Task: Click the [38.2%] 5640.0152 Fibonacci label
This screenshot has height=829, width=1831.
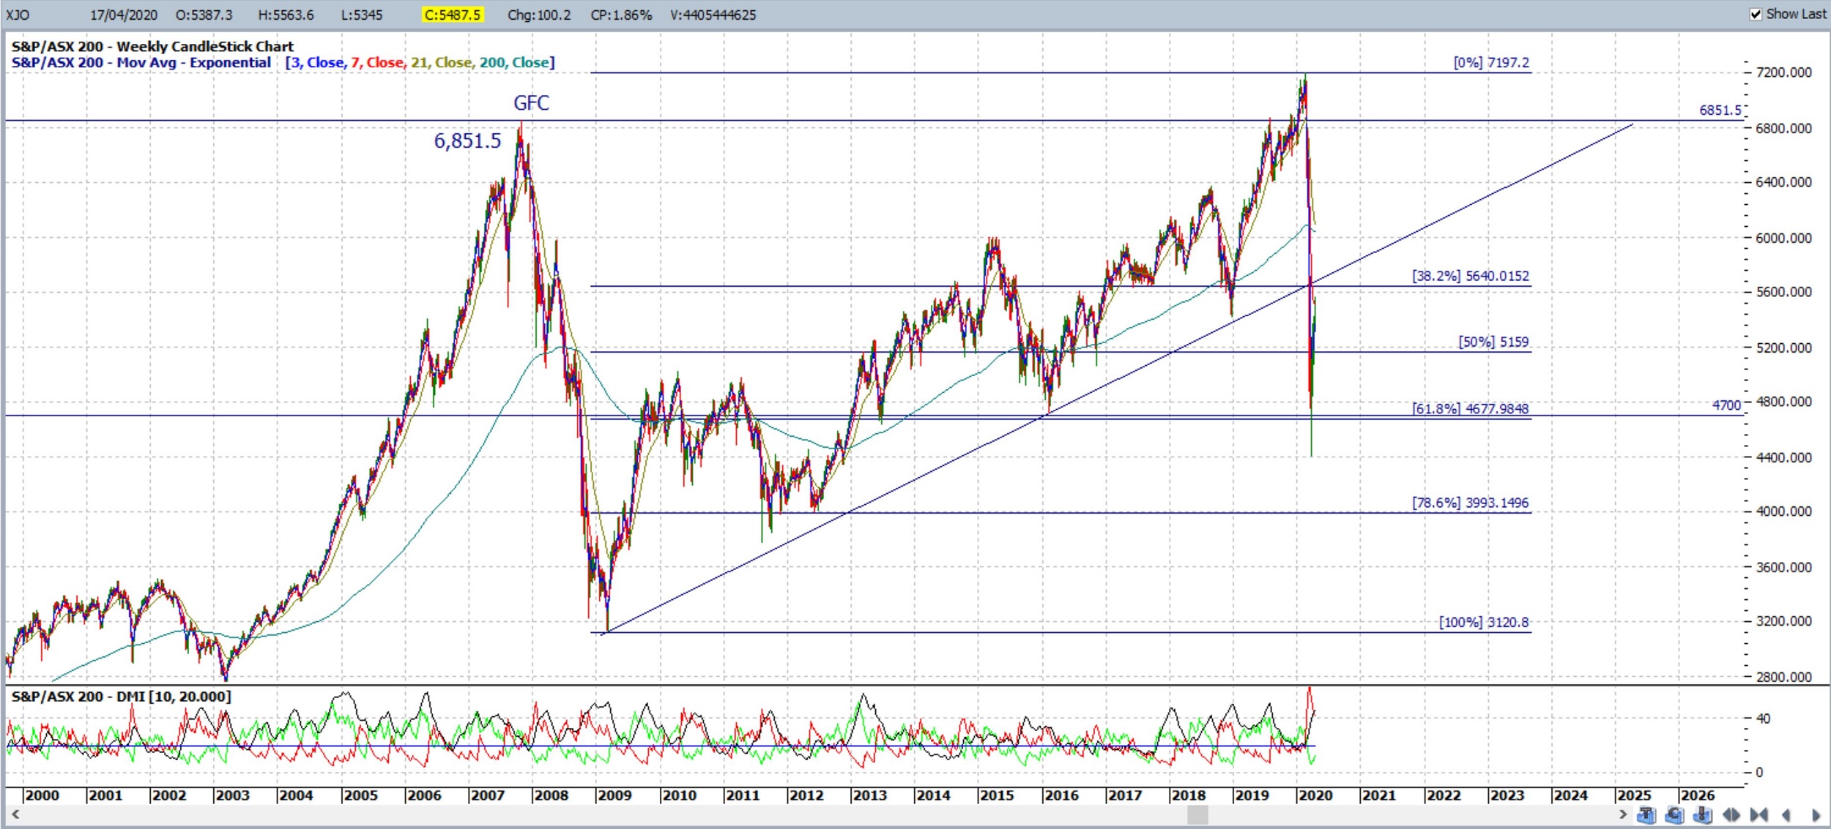Action: coord(1471,277)
